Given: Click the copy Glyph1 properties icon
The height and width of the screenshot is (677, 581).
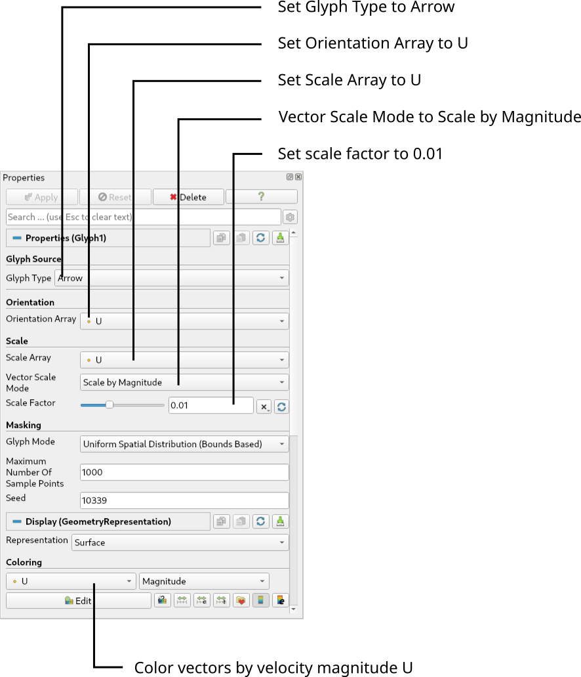Looking at the screenshot, I should (221, 238).
